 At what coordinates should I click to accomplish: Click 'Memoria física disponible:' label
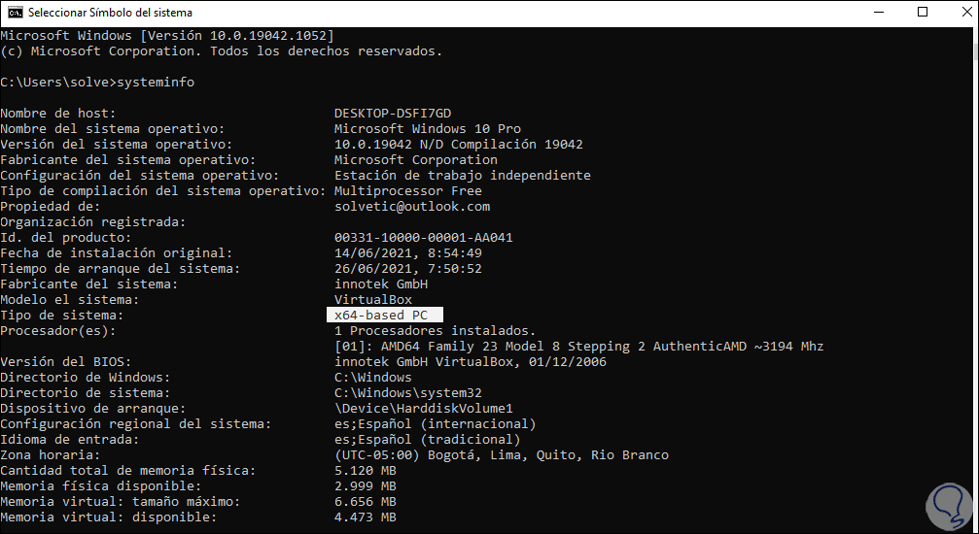click(101, 486)
